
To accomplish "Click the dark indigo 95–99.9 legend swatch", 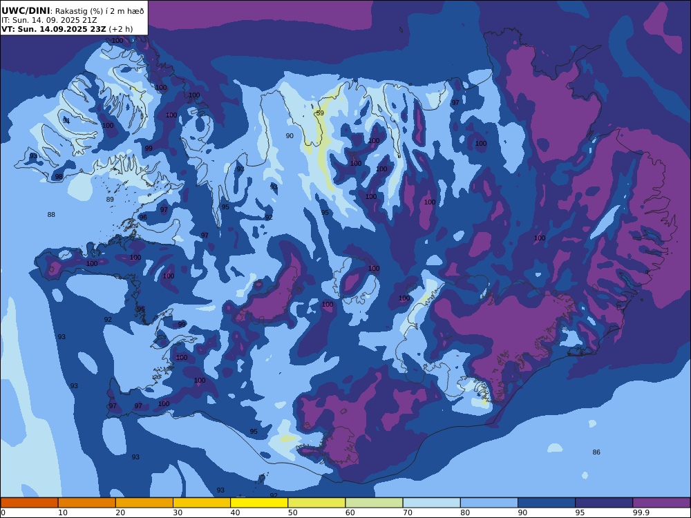I will click(x=604, y=503).
